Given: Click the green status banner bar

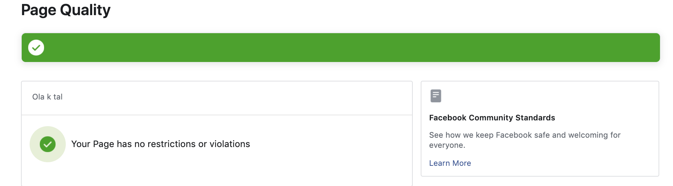Looking at the screenshot, I should pyautogui.click(x=341, y=48).
